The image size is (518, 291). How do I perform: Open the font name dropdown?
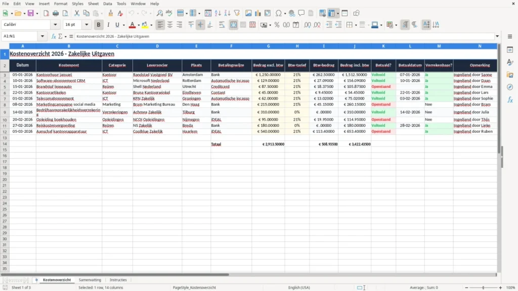click(x=55, y=25)
